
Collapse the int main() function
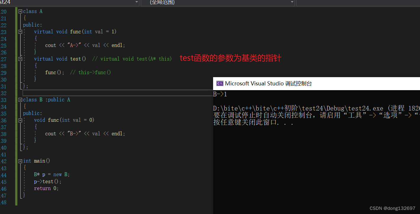click(20, 161)
